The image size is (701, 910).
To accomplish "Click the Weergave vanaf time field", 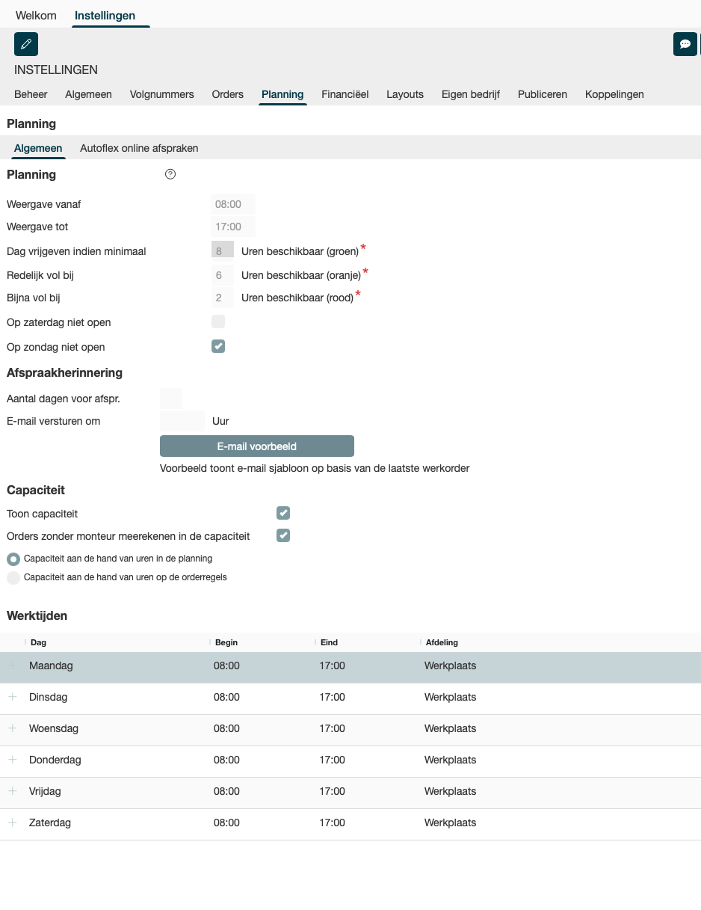I will pos(233,204).
